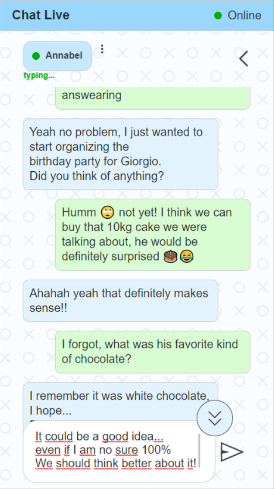Click the eye-roll emoji after Humm
This screenshot has height=489, width=274.
(108, 213)
